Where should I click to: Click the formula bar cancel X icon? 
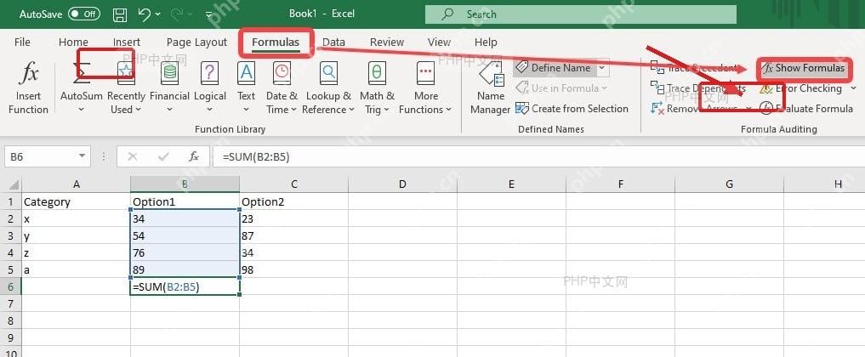click(x=133, y=157)
